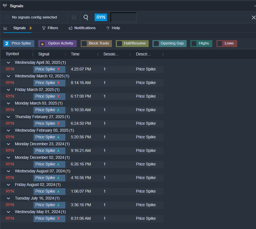Click the RYN symbol tag button
256x229 pixels.
[101, 17]
